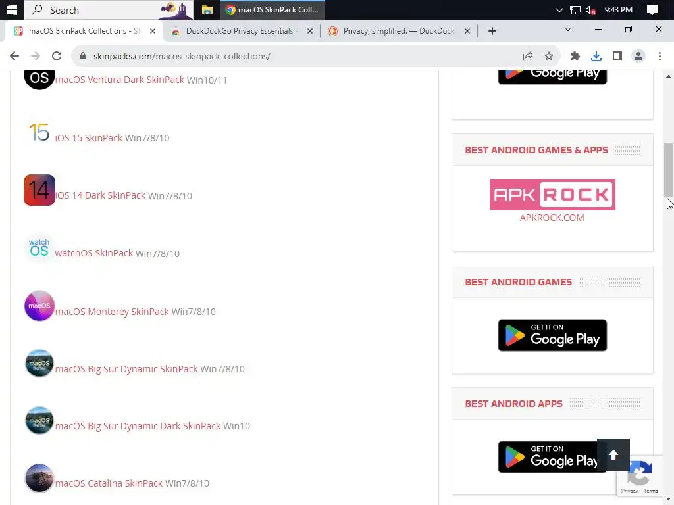Click the Windows Start button
This screenshot has width=674, height=505.
click(12, 9)
